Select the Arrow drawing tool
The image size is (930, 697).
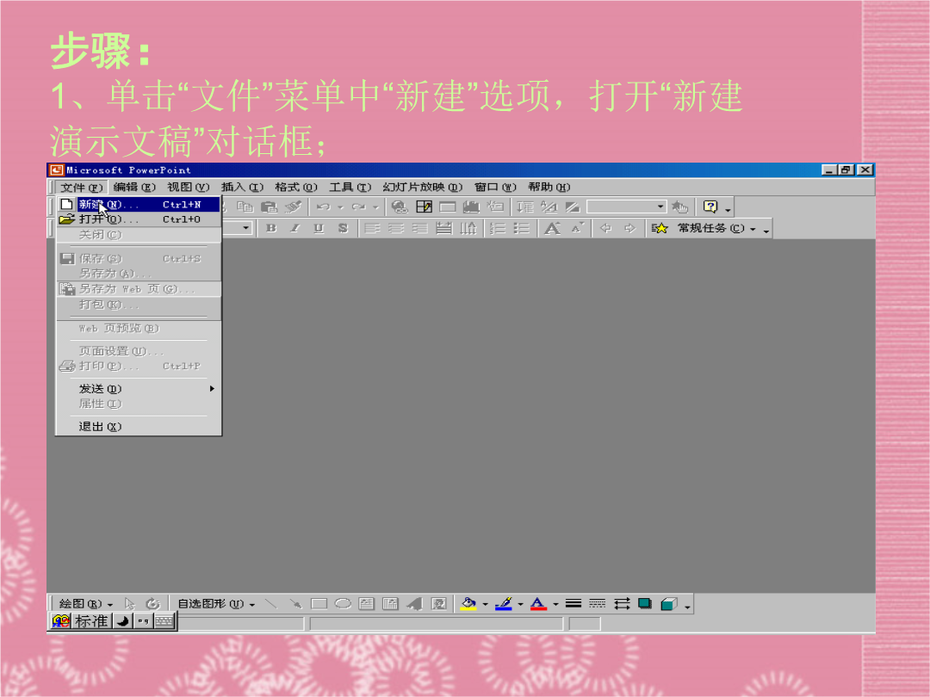(x=295, y=604)
